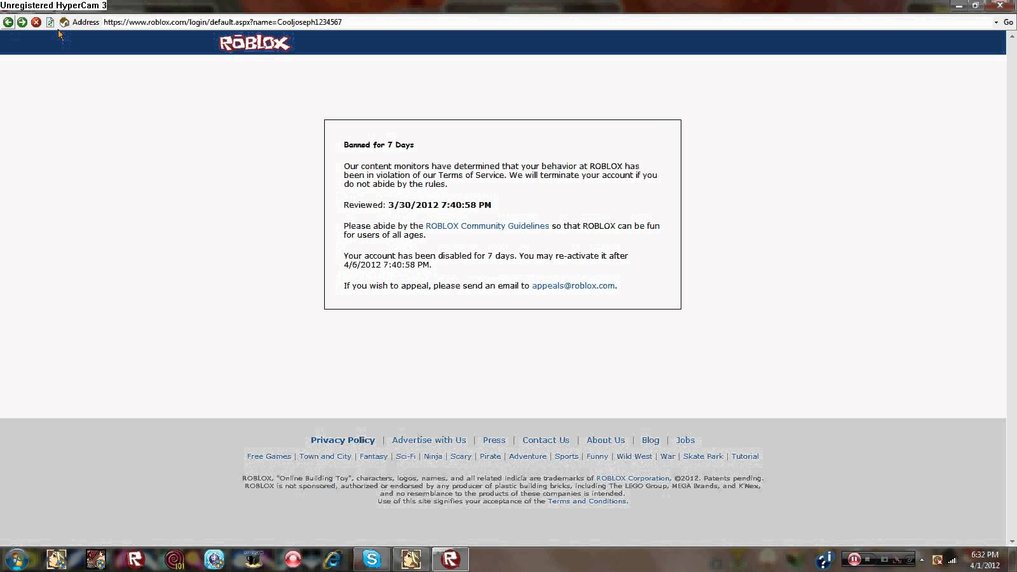This screenshot has height=572, width=1017.
Task: Open the Terms and Conditions link
Action: click(587, 501)
